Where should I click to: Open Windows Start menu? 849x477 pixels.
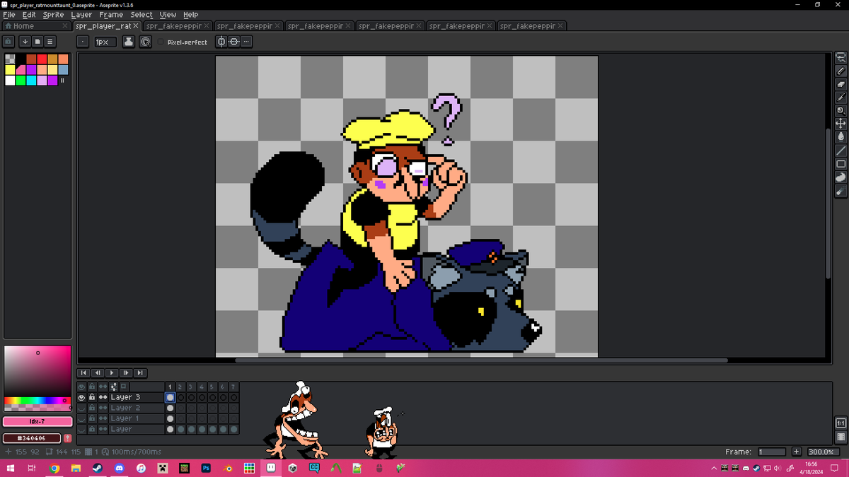11,468
